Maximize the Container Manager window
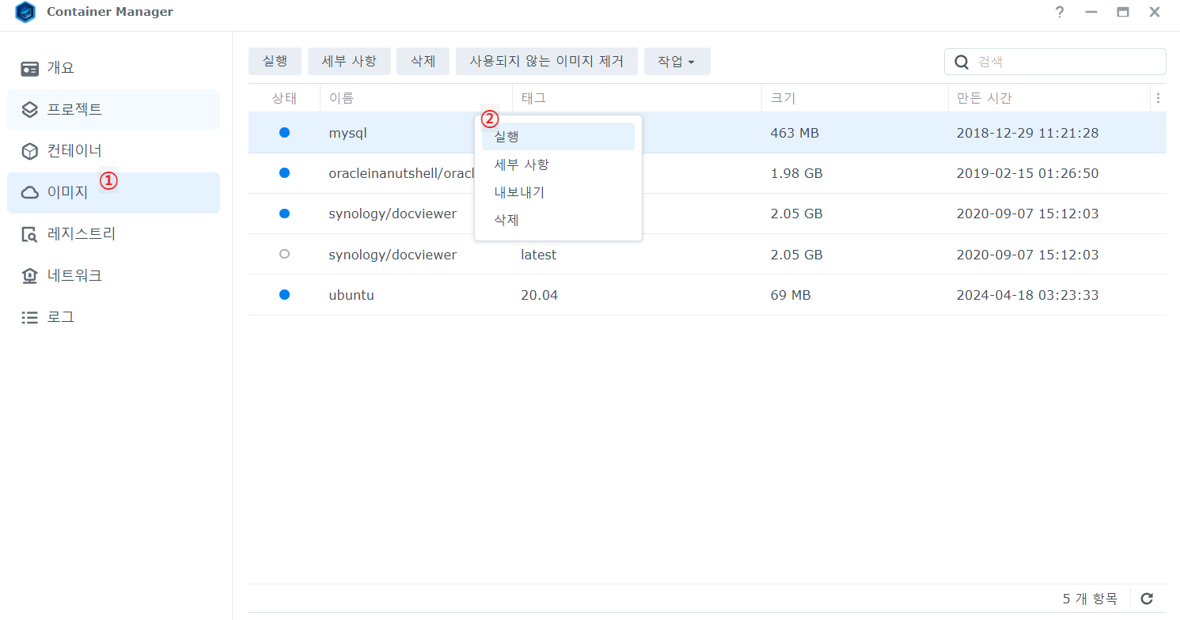 (x=1123, y=12)
